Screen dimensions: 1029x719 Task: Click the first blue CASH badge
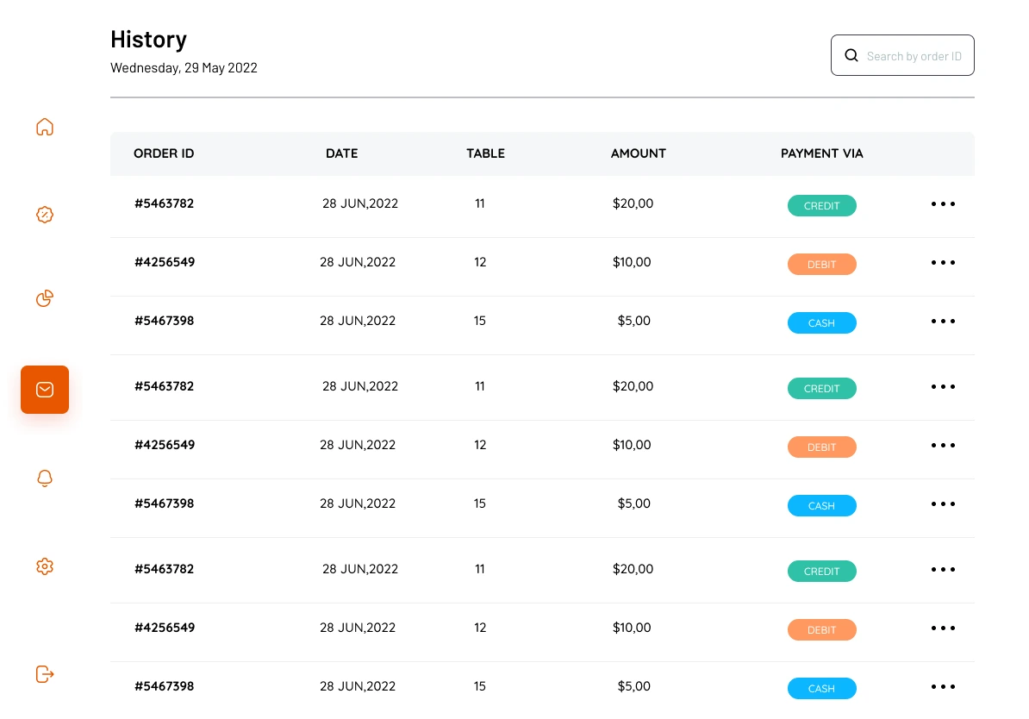pos(821,323)
